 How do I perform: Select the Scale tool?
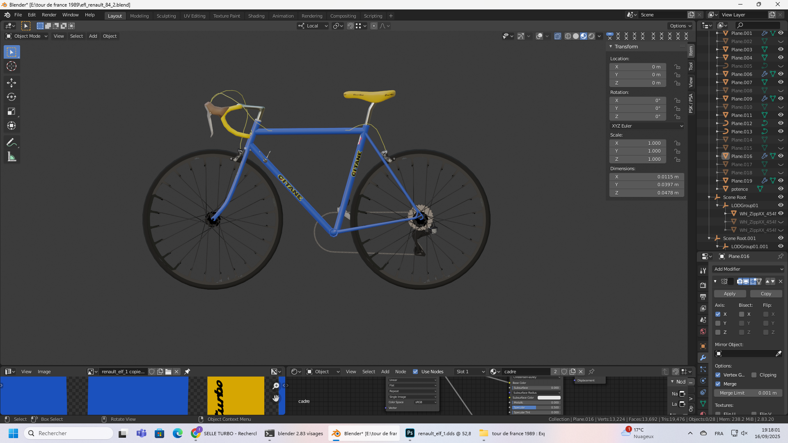pyautogui.click(x=11, y=112)
